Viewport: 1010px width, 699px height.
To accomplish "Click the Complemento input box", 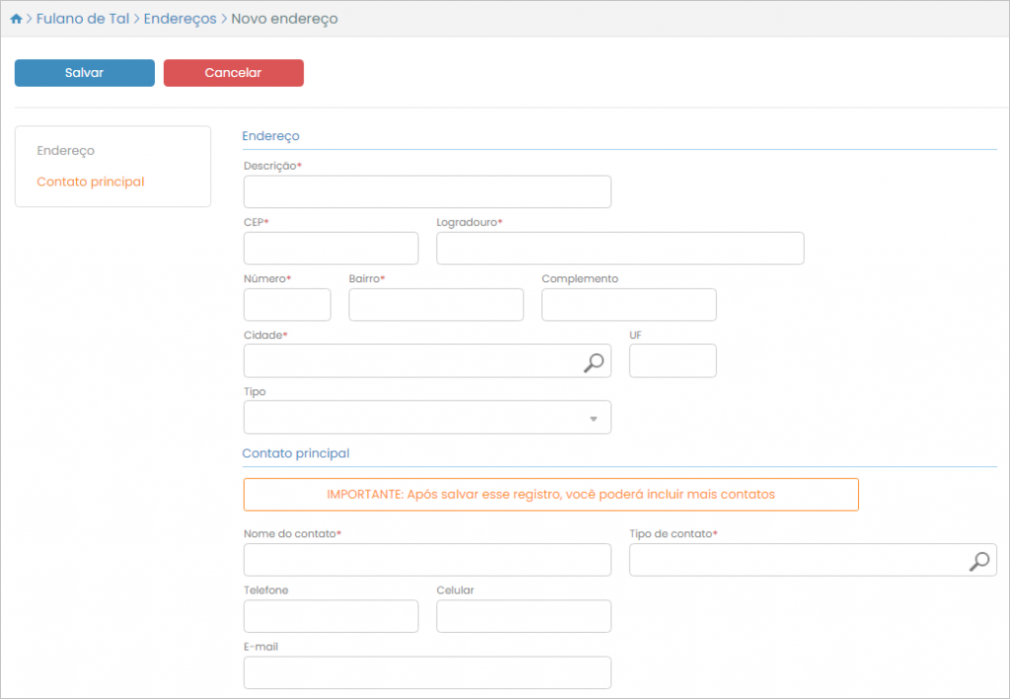I will [628, 306].
